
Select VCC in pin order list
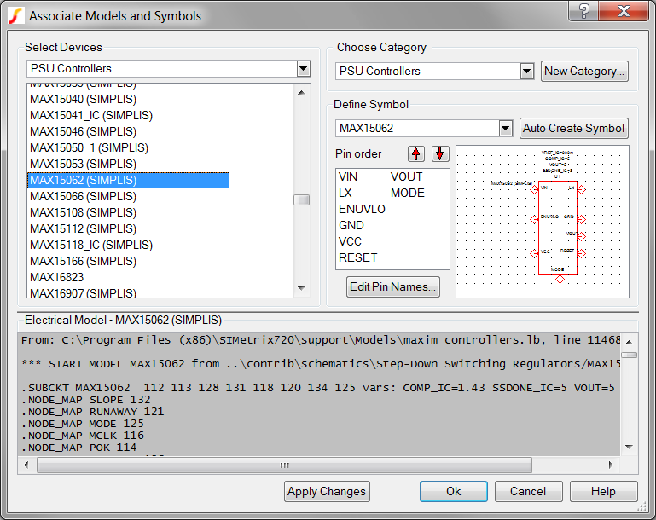[350, 241]
